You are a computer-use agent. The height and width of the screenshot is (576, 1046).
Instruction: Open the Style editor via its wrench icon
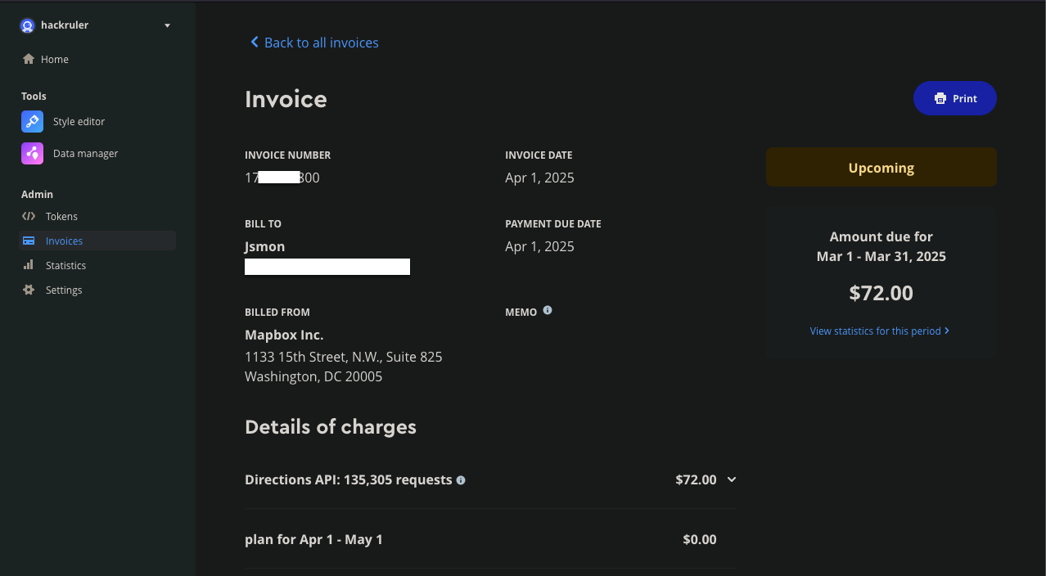click(32, 121)
